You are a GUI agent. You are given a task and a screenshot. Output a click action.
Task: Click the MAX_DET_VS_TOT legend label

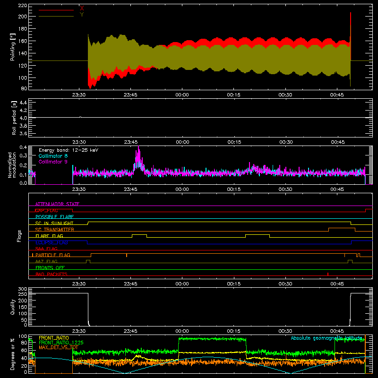(59, 347)
